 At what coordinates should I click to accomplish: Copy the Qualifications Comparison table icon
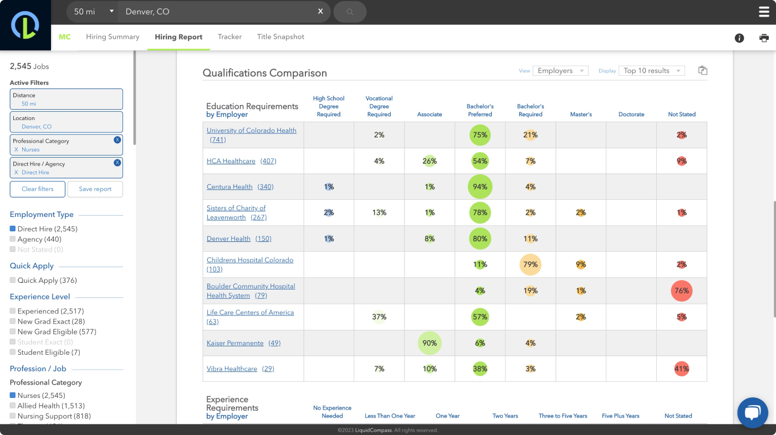click(703, 70)
